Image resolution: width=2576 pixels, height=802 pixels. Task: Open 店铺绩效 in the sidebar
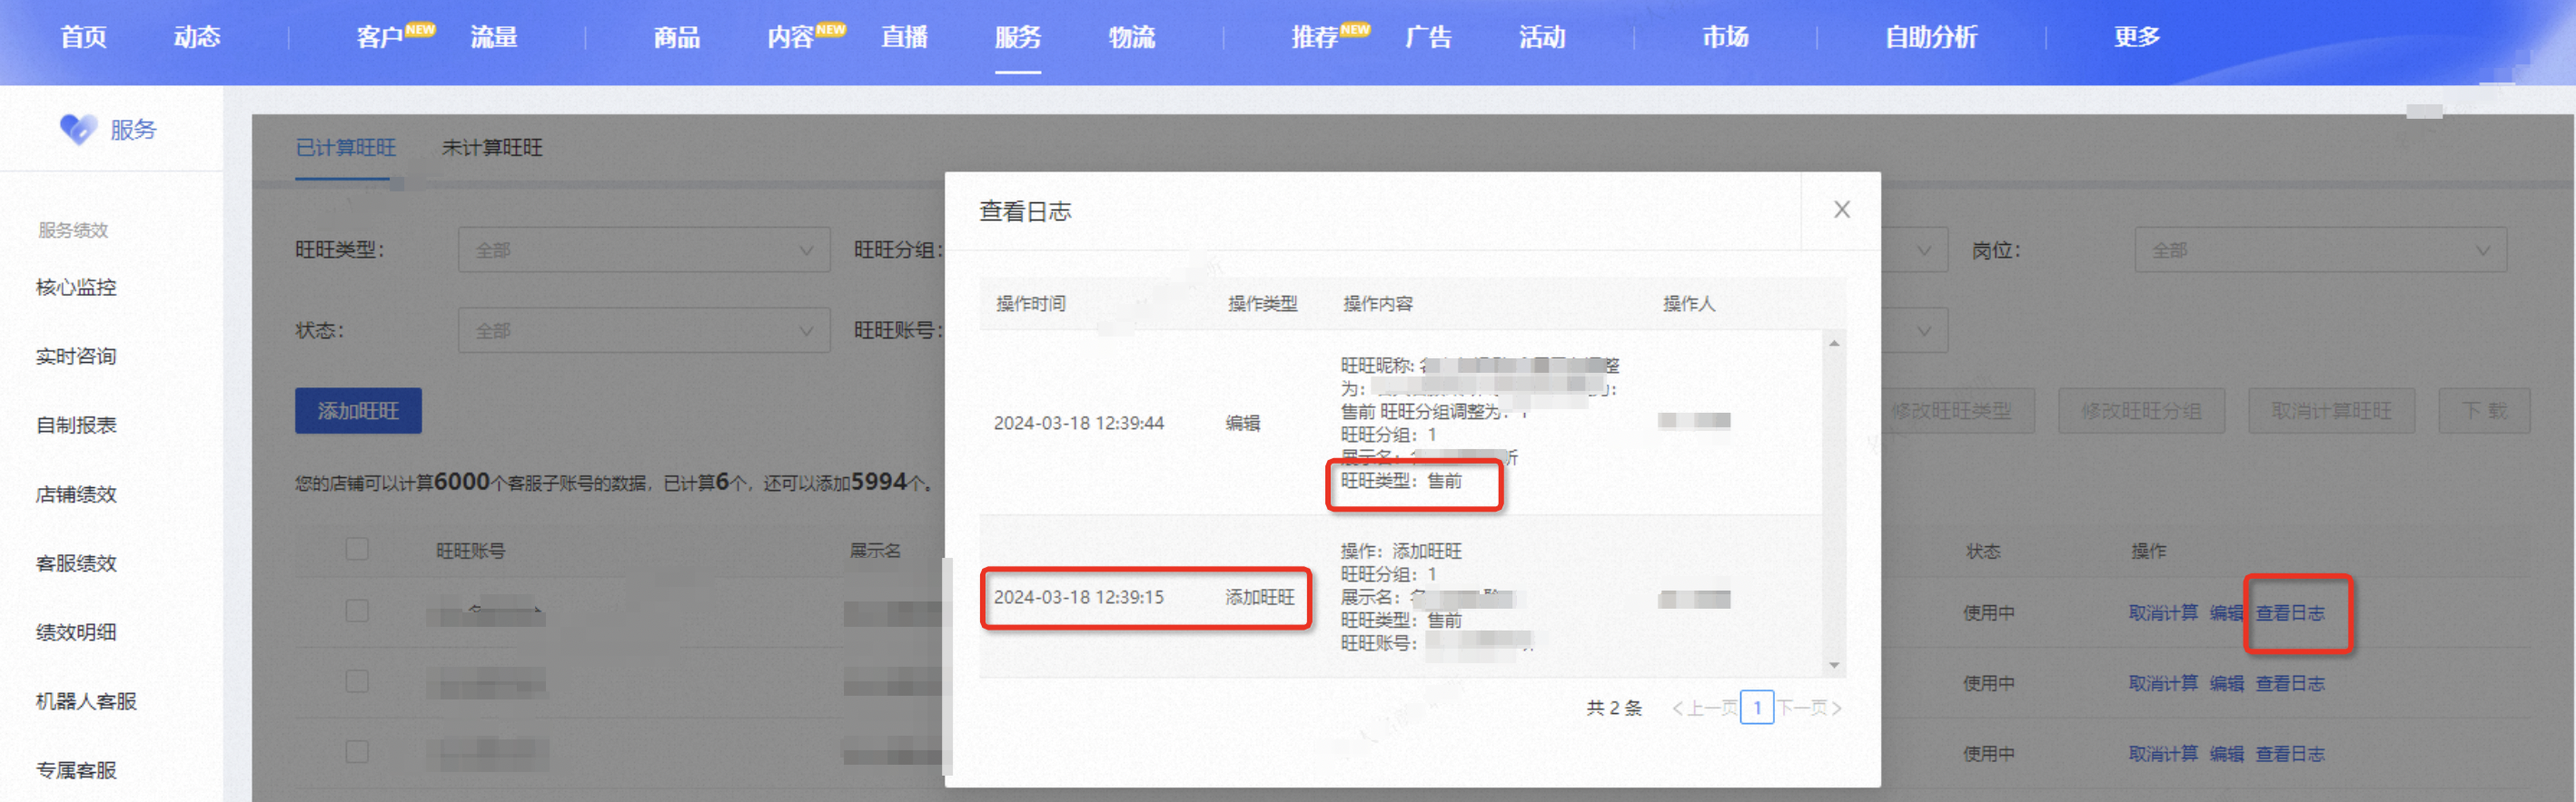click(76, 494)
